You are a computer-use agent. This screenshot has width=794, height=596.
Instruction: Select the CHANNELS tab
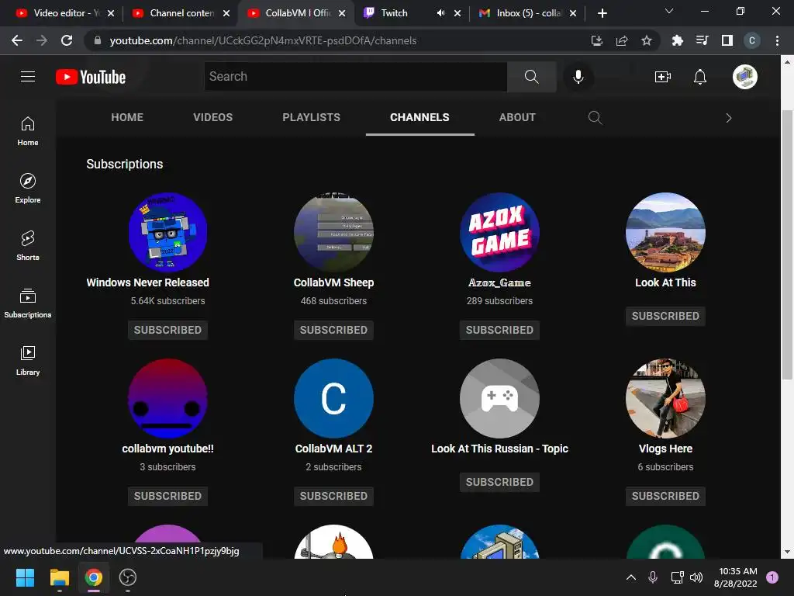pyautogui.click(x=419, y=118)
